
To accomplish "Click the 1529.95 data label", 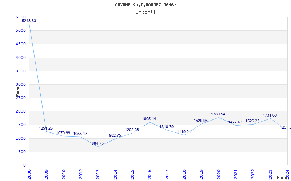I will point(201,121).
